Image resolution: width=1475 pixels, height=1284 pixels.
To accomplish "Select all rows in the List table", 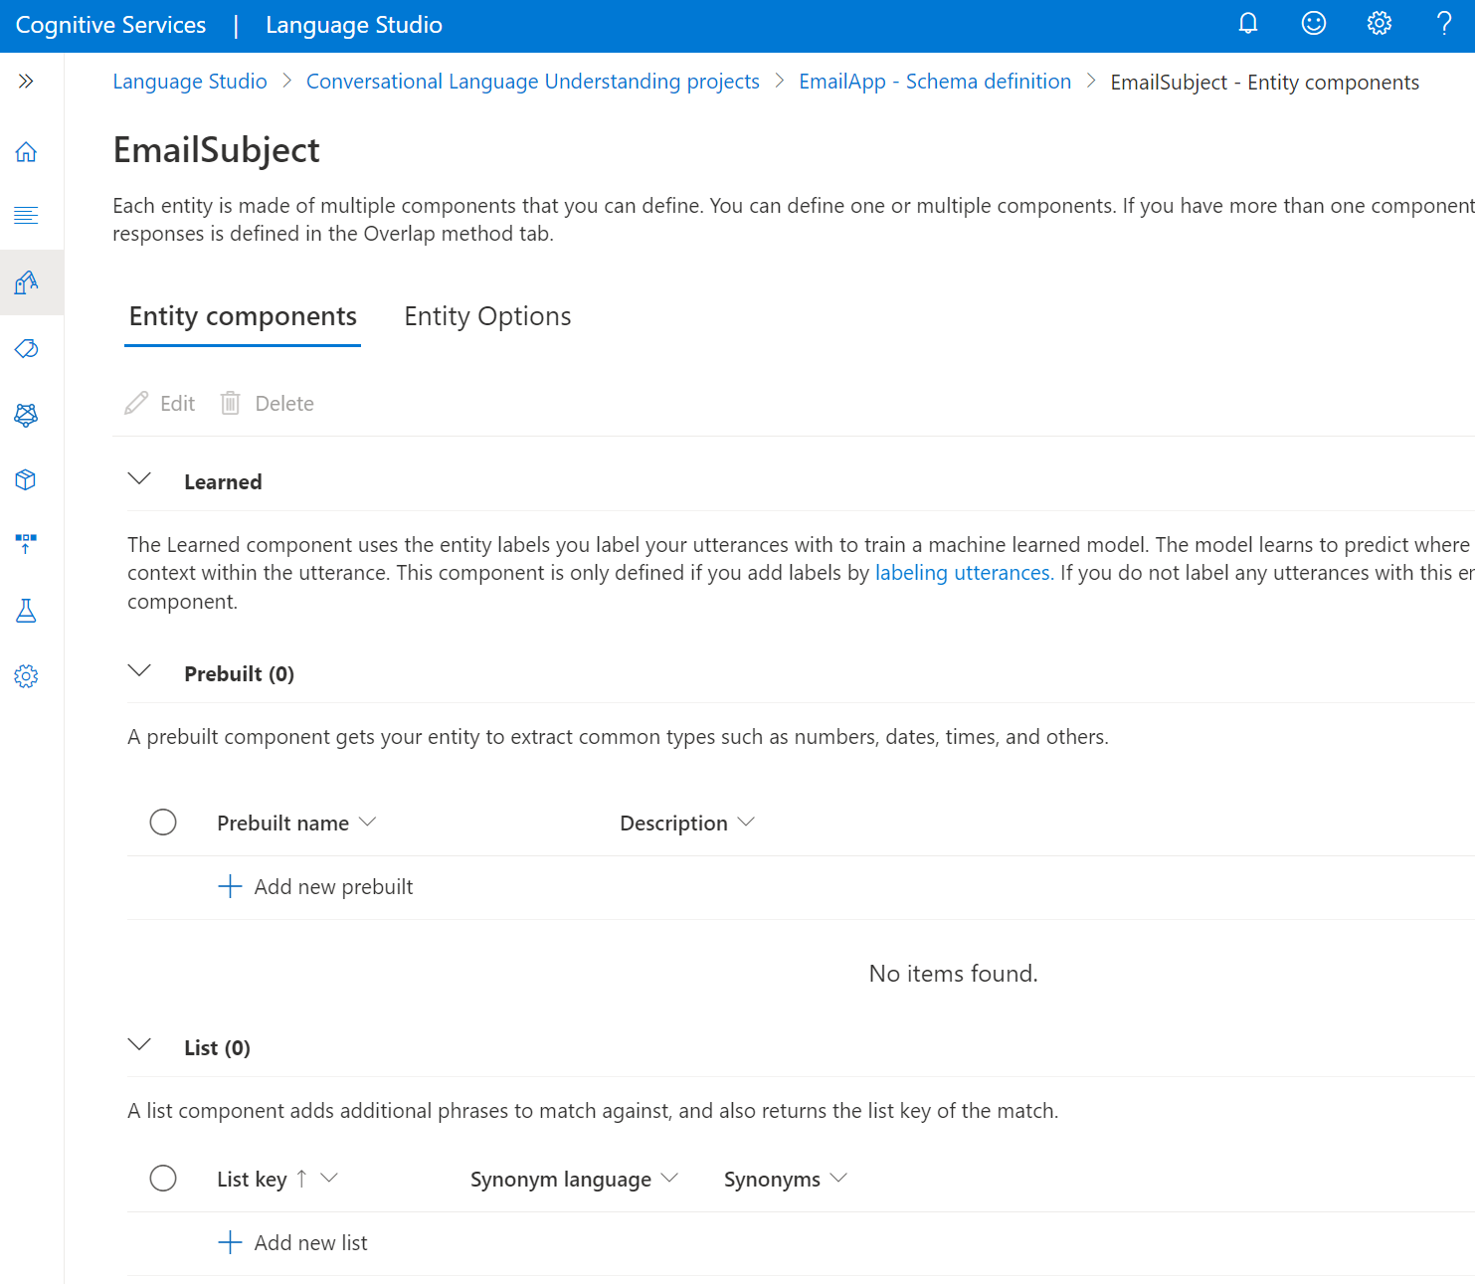I will click(163, 1179).
